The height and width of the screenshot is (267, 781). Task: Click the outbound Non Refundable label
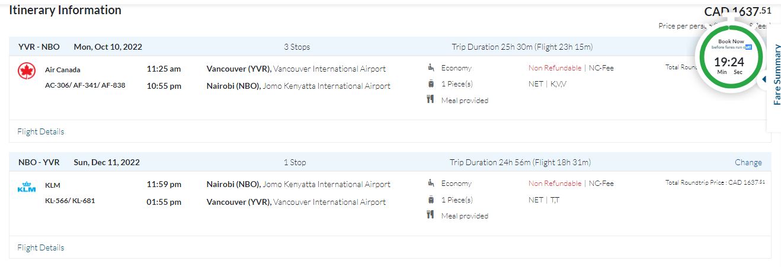pyautogui.click(x=555, y=67)
